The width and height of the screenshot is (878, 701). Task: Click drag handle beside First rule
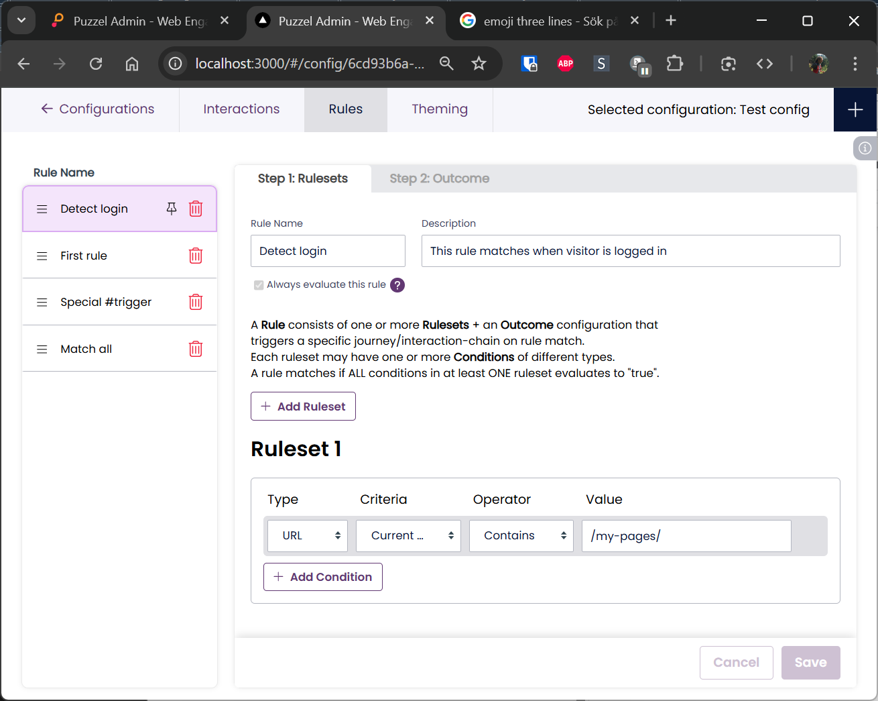click(42, 256)
